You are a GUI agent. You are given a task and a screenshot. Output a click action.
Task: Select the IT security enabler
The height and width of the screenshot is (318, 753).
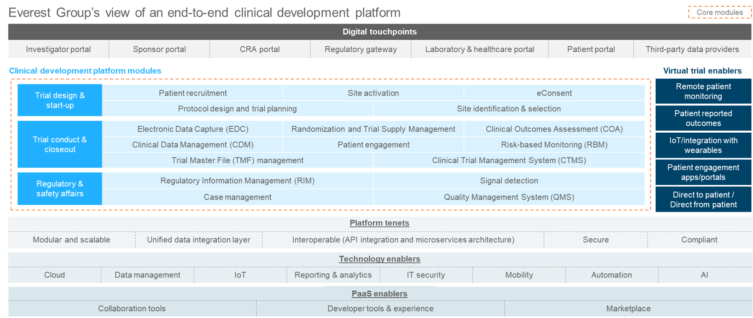coord(426,275)
